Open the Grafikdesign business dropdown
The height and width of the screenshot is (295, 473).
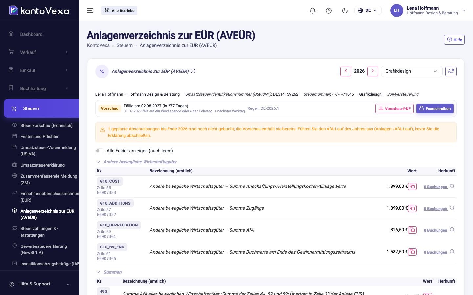[x=412, y=71]
